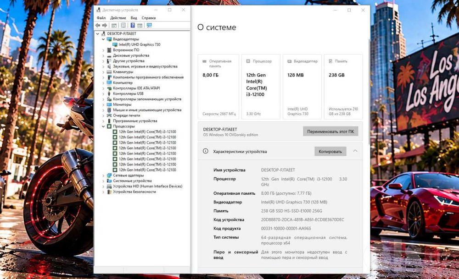The width and height of the screenshot is (459, 279).
Task: Click the Device Manager title bar icon
Action: coord(99,10)
